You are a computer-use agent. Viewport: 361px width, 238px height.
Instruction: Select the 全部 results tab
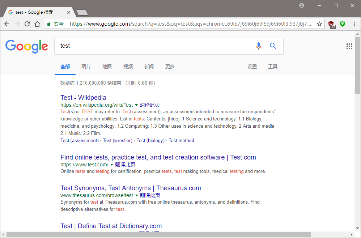[65, 67]
